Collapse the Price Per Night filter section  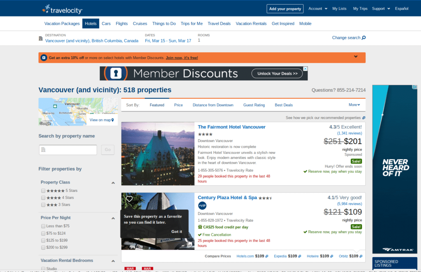[113, 218]
